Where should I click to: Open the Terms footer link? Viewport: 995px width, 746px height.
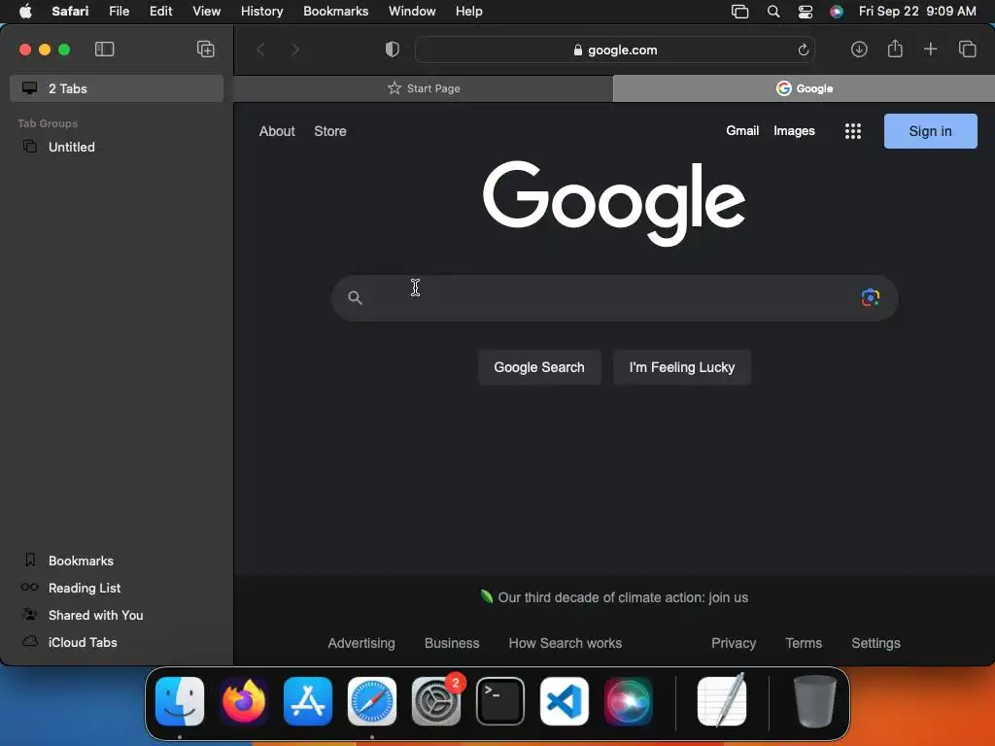804,643
